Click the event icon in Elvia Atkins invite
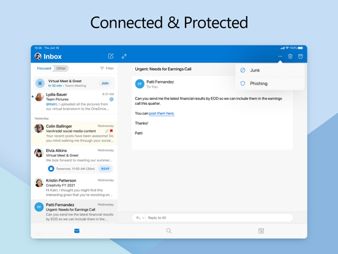Image resolution: width=338 pixels, height=254 pixels. click(51, 169)
